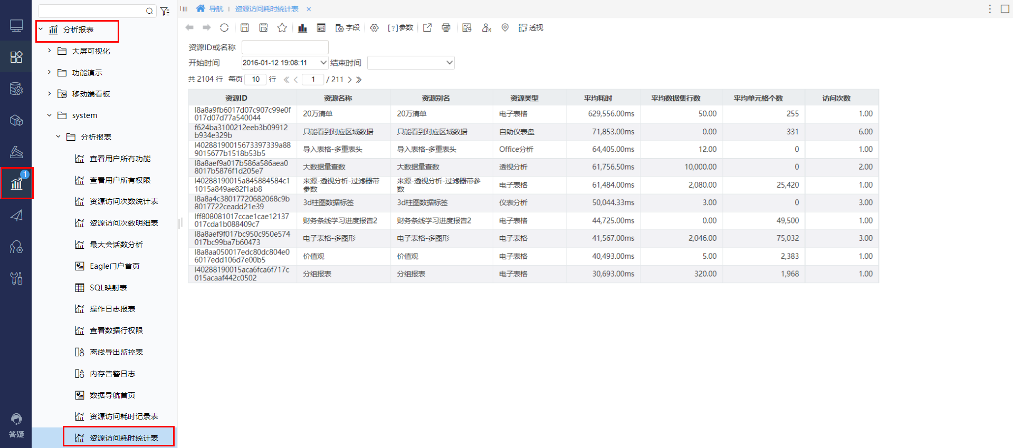Click the export (arrow out of box) icon
The image size is (1013, 448).
(x=427, y=27)
